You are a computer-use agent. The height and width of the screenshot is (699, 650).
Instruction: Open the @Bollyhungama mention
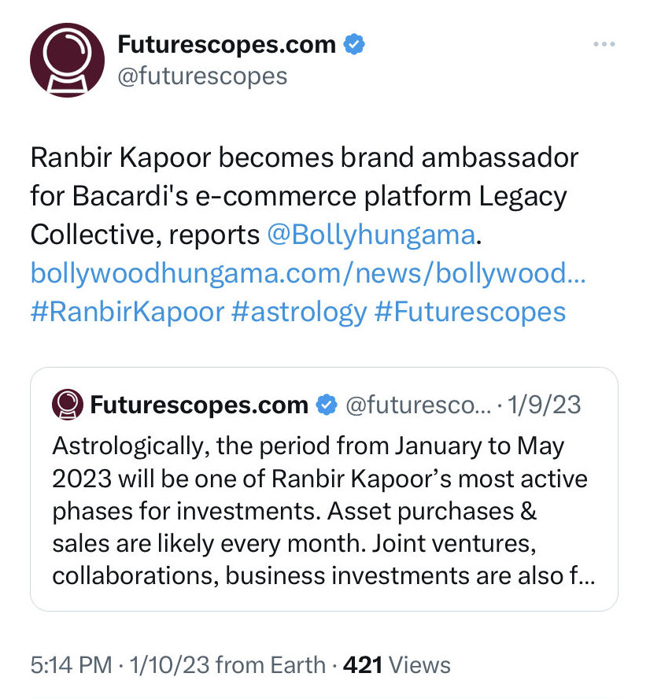point(371,235)
